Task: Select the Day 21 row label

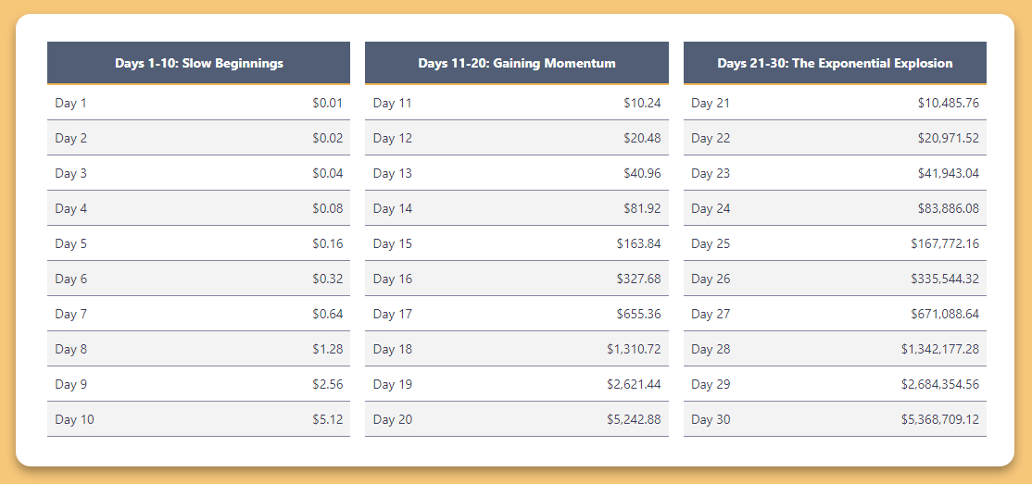Action: [x=711, y=103]
